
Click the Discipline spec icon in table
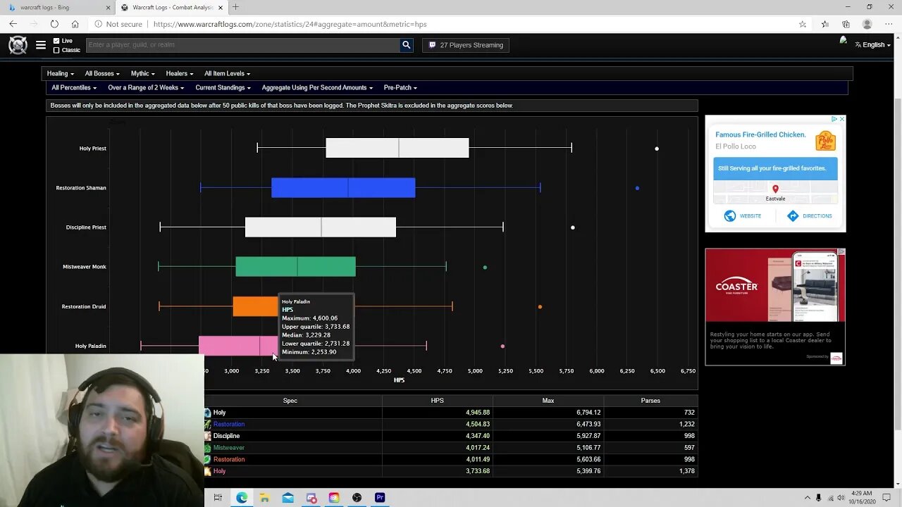point(207,436)
